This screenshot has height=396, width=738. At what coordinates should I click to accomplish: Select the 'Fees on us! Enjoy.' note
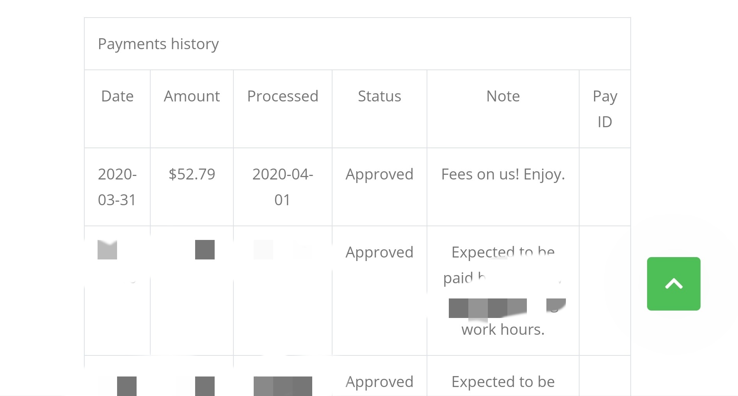[x=503, y=174]
